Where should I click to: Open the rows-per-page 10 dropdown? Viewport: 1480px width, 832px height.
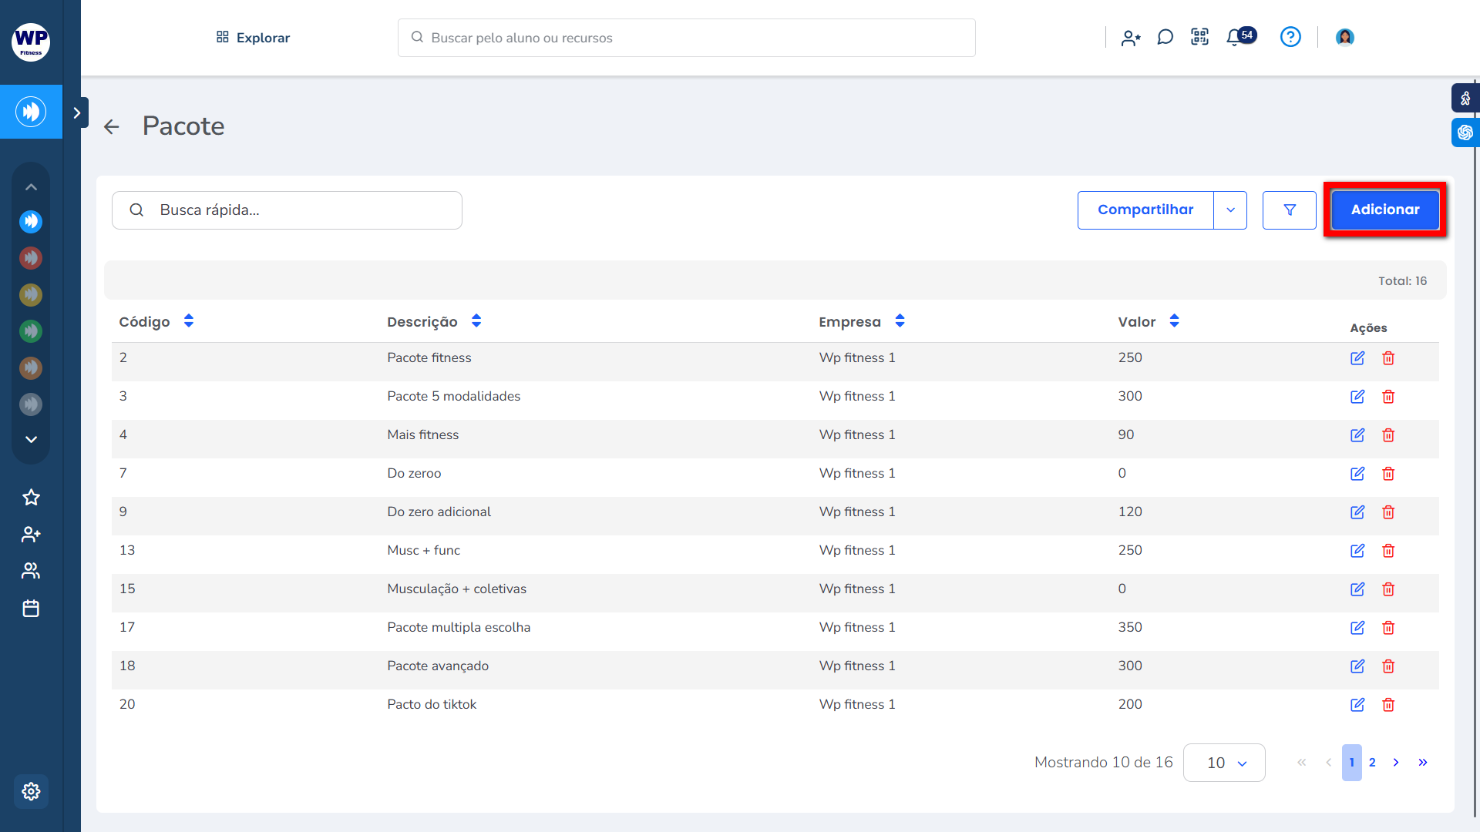[x=1224, y=763]
